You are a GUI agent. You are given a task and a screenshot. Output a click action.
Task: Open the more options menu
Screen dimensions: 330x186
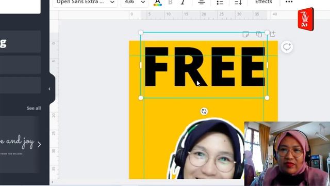click(x=289, y=2)
